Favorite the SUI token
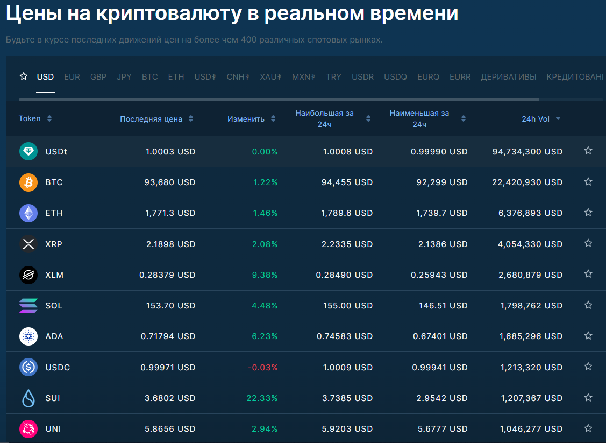Image resolution: width=606 pixels, height=443 pixels. [x=588, y=397]
